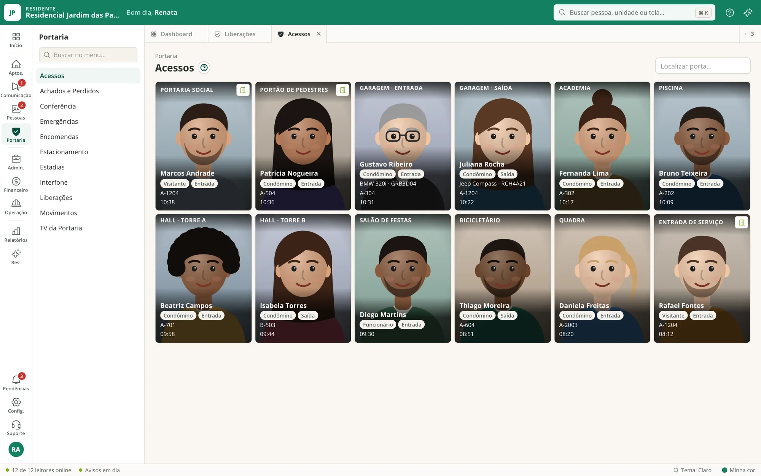This screenshot has width=761, height=476.
Task: Click the help icon in the top bar
Action: (729, 13)
